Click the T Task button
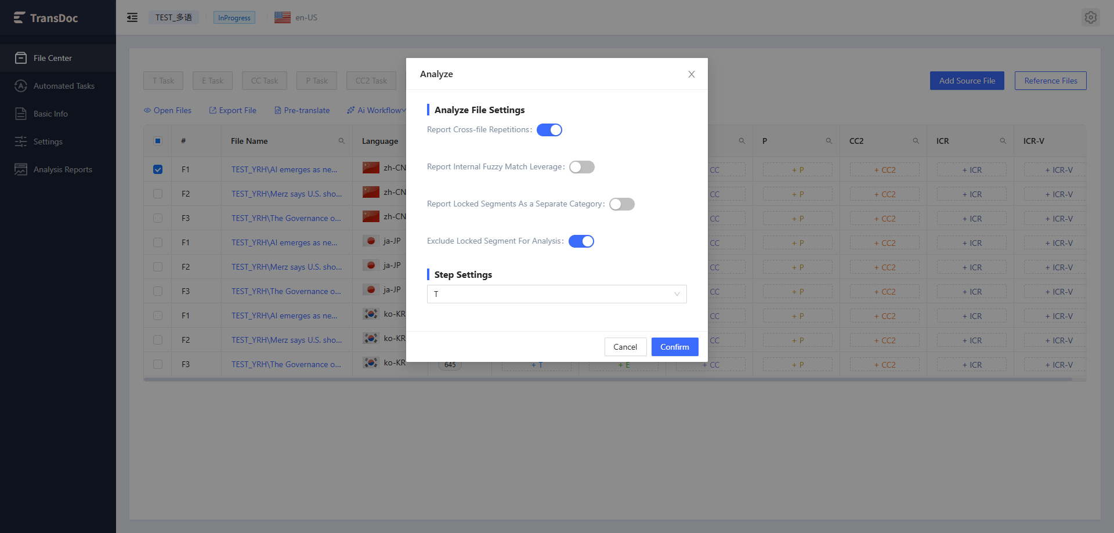 tap(163, 81)
